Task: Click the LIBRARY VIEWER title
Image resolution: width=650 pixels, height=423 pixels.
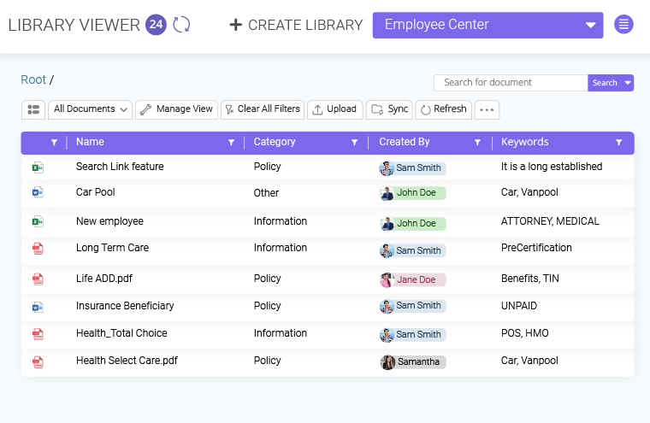Action: click(74, 25)
